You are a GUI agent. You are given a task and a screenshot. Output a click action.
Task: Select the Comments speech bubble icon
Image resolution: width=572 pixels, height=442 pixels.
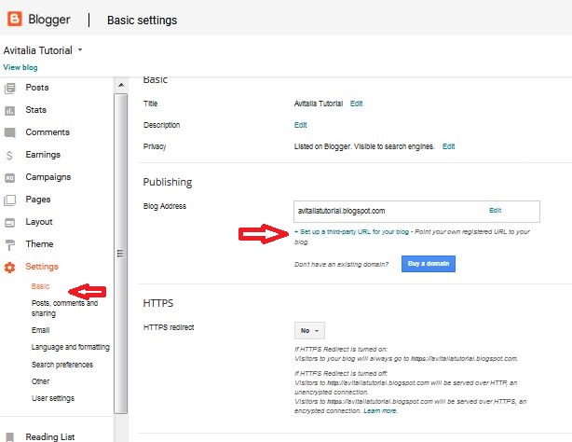[x=10, y=133]
